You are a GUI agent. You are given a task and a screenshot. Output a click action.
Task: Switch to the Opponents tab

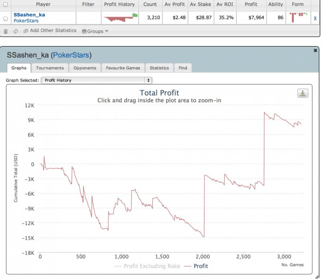pyautogui.click(x=85, y=68)
